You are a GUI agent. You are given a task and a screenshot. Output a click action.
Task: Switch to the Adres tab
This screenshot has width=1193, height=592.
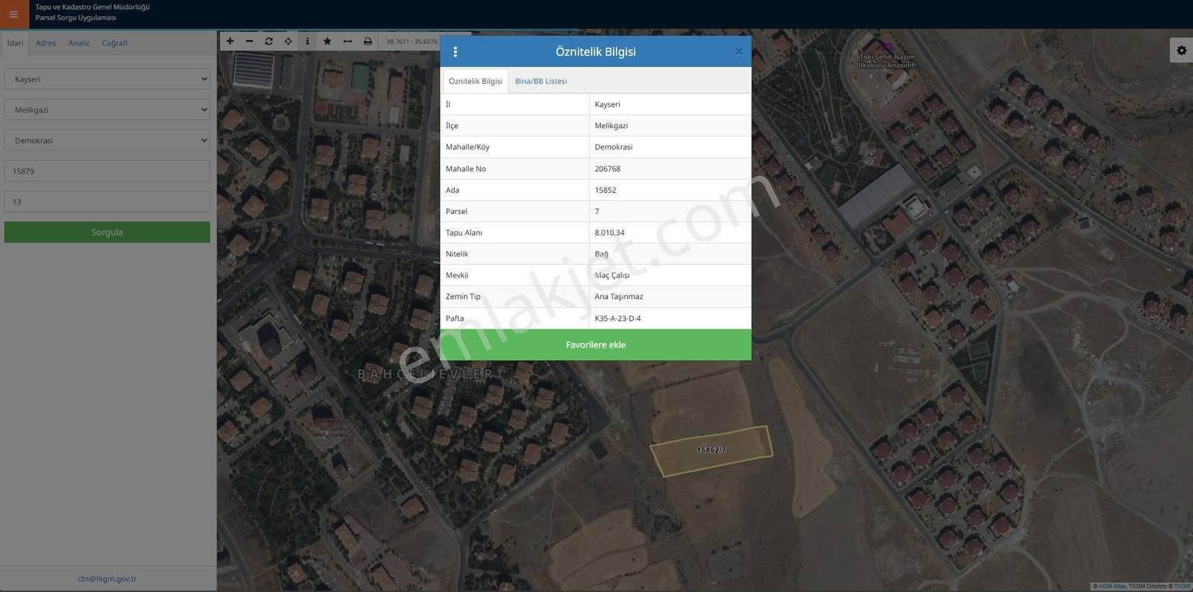tap(45, 43)
